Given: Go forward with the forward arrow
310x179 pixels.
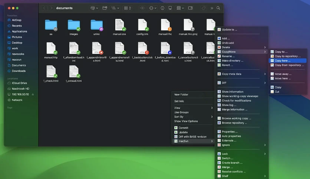Looking at the screenshot, I should [52, 8].
